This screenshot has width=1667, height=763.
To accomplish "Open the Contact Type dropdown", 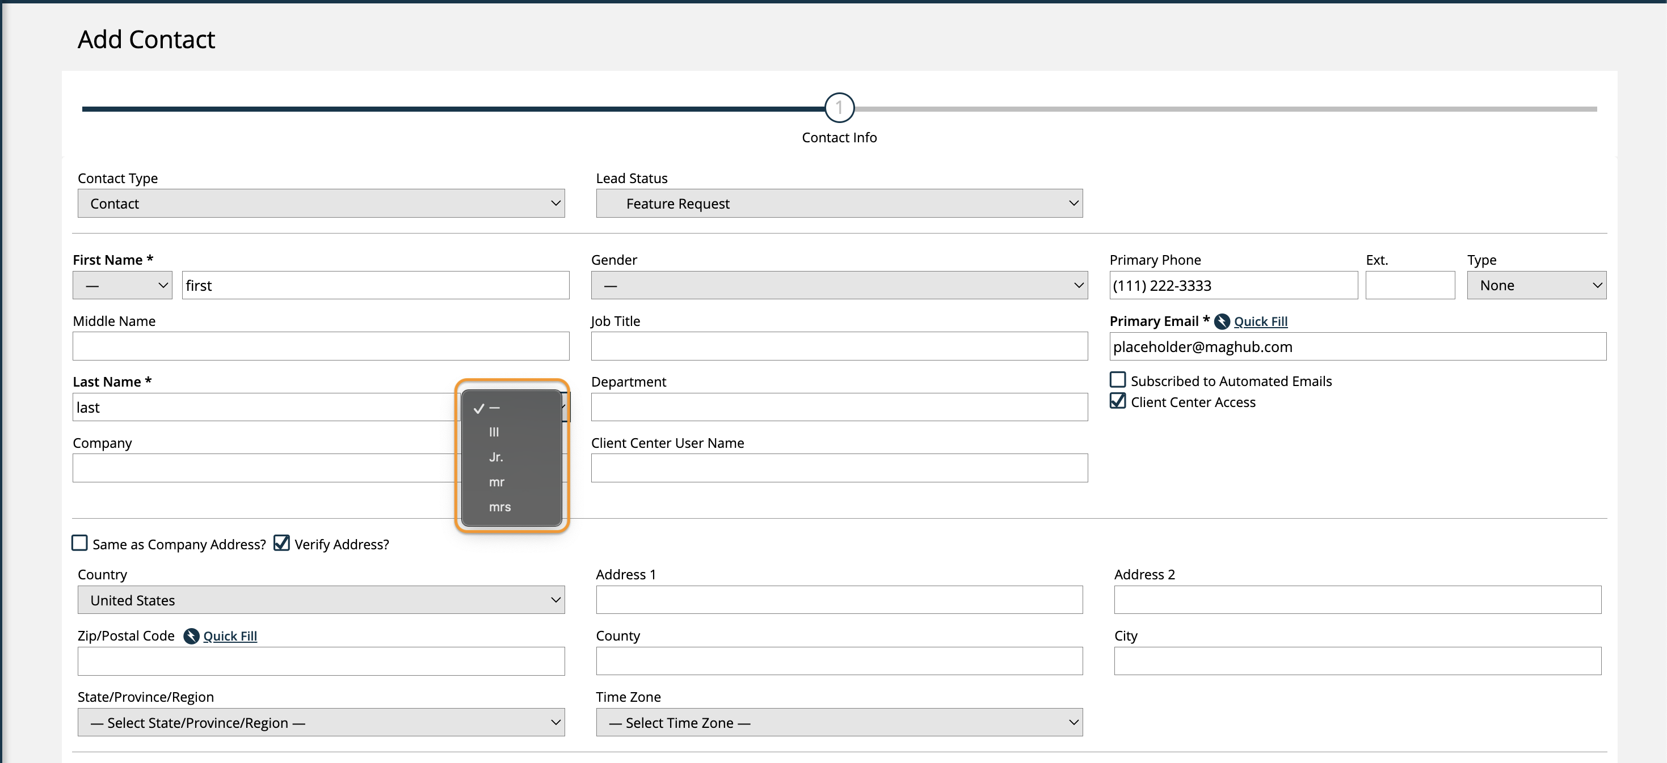I will [x=321, y=204].
